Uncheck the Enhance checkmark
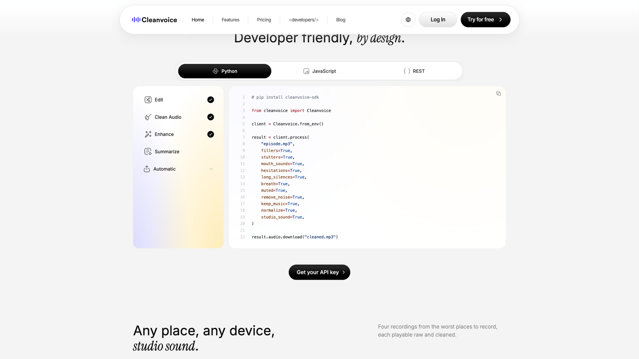This screenshot has height=359, width=639. 211,134
